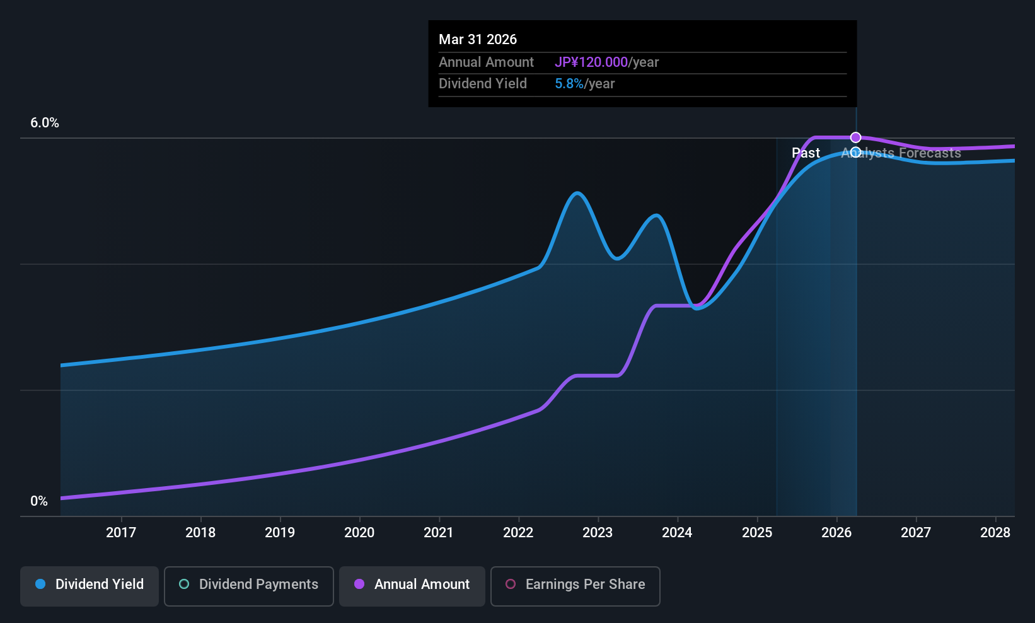
Task: Click the purple Annual Amount legend dot
Action: [x=359, y=585]
